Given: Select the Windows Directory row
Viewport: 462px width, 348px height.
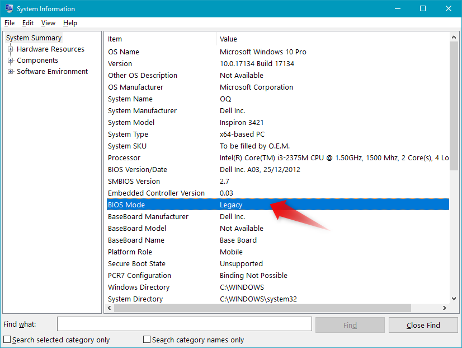Looking at the screenshot, I should click(x=278, y=287).
